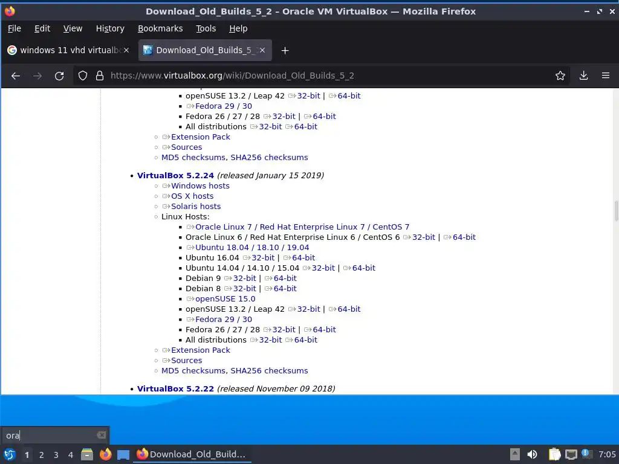Switch to workspace 3
Screen dimensions: 619x464
point(56,455)
